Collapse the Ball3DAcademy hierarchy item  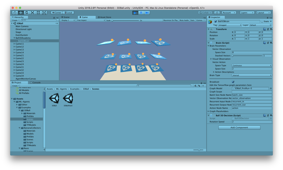tap(14, 38)
